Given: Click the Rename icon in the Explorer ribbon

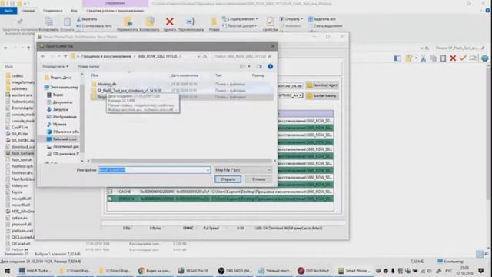Looking at the screenshot, I should pyautogui.click(x=191, y=22).
